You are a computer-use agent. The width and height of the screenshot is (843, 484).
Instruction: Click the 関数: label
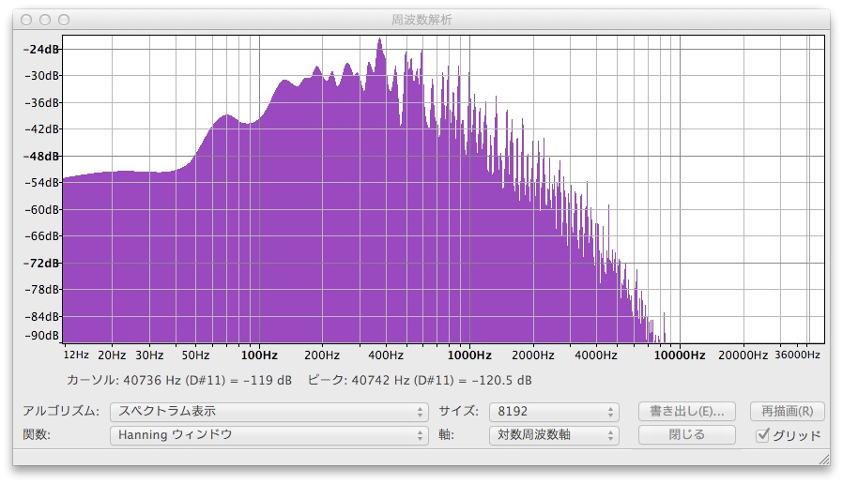click(36, 434)
